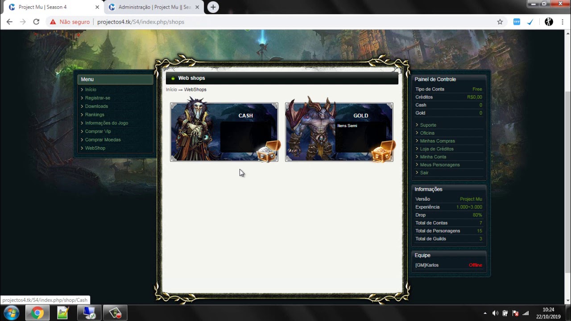Click the Início breadcrumb link
Image resolution: width=571 pixels, height=321 pixels.
(171, 90)
